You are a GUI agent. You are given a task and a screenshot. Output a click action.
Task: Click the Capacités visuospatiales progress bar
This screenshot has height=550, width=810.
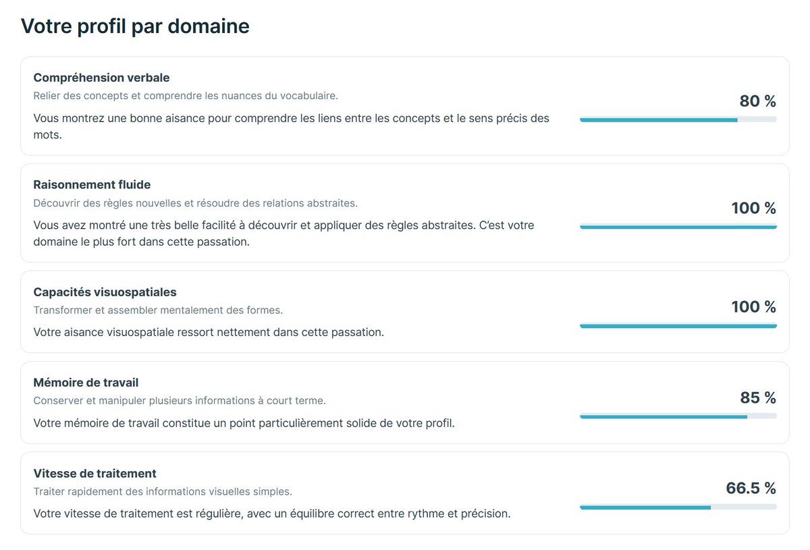[x=678, y=326]
